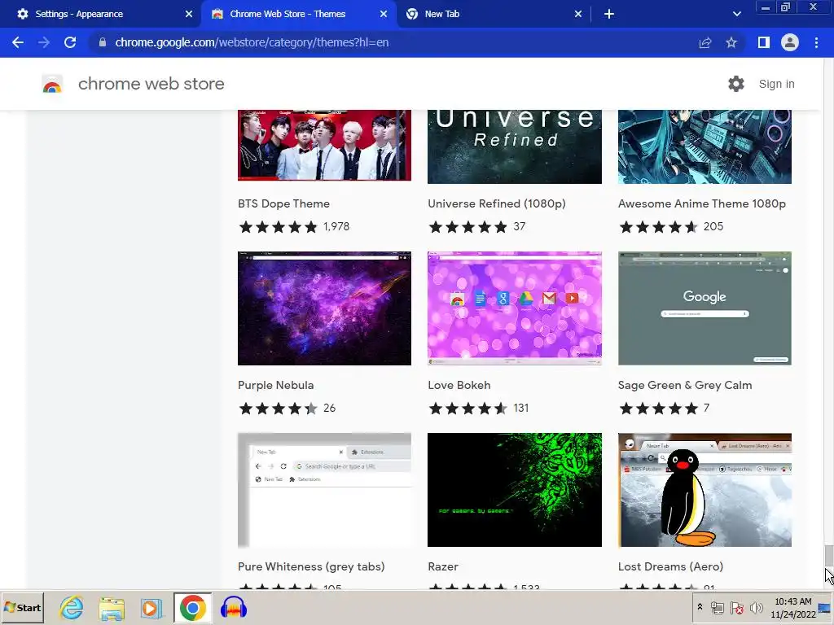Open web store settings gear
This screenshot has height=625, width=834.
tap(736, 84)
